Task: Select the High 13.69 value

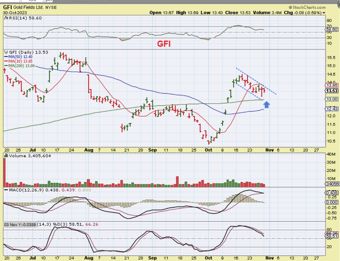Action: pos(188,13)
